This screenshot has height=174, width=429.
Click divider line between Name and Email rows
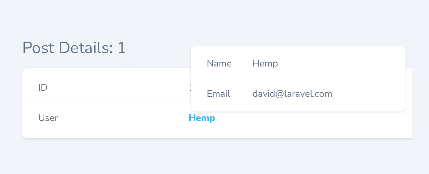tap(298, 79)
